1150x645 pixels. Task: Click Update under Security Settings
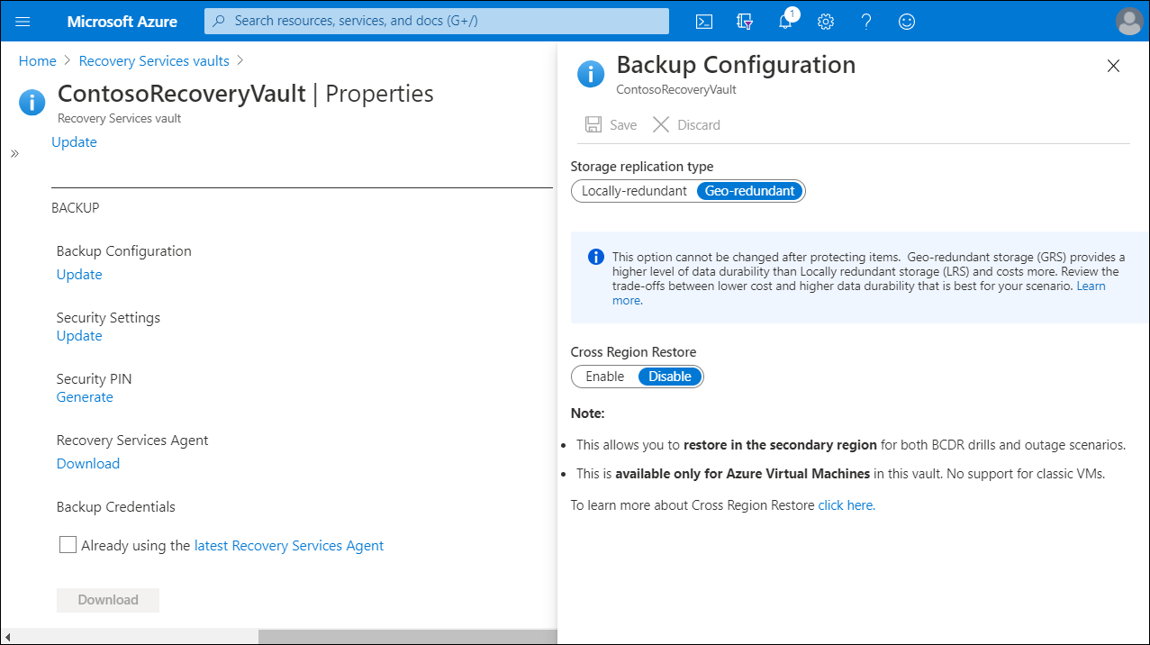79,336
